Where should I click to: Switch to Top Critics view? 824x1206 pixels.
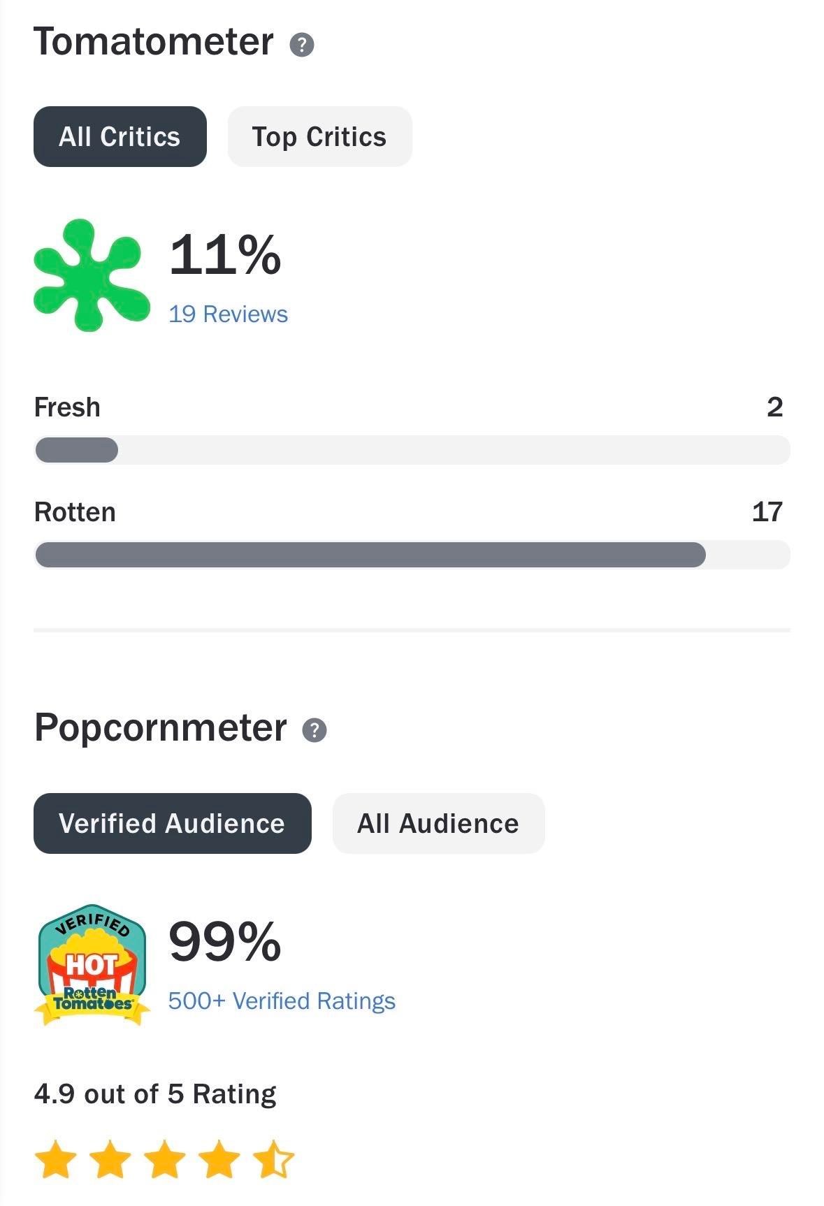[x=319, y=136]
